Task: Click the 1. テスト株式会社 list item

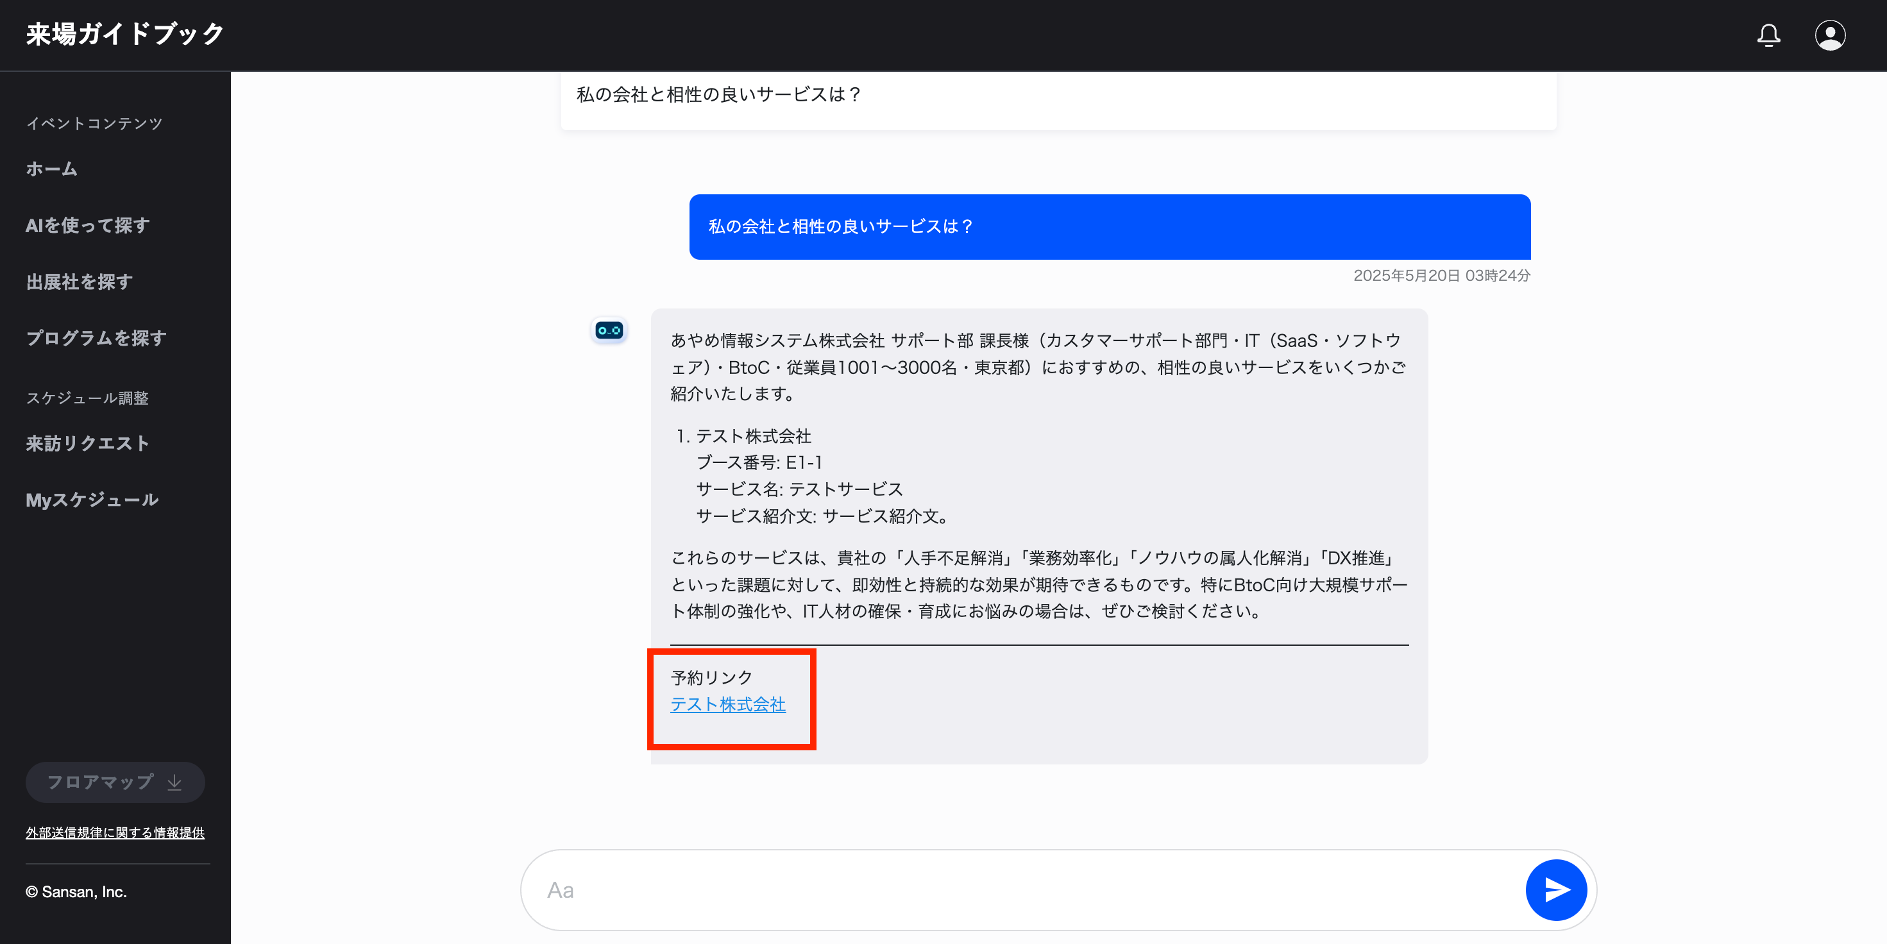Action: [743, 435]
